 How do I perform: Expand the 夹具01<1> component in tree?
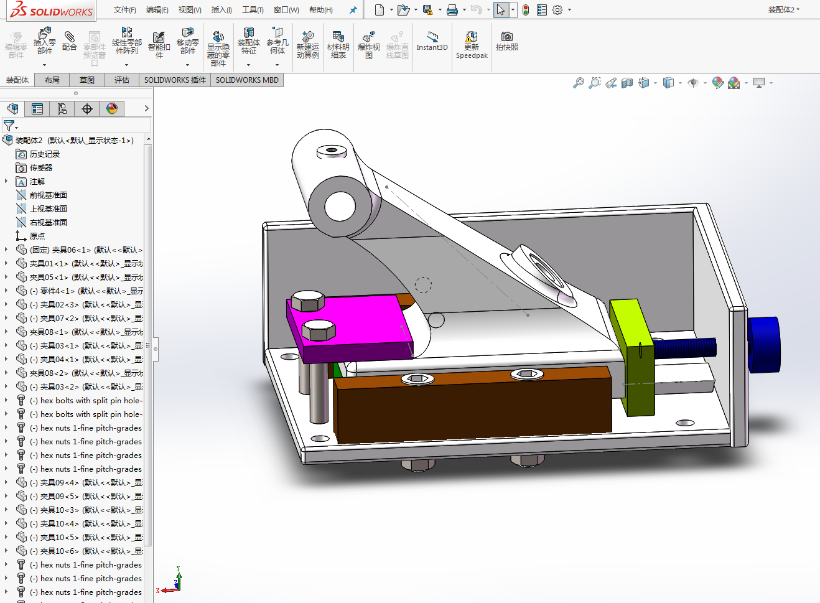click(6, 263)
